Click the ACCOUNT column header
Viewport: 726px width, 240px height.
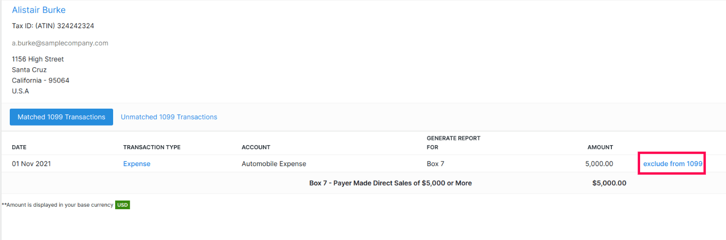[256, 147]
